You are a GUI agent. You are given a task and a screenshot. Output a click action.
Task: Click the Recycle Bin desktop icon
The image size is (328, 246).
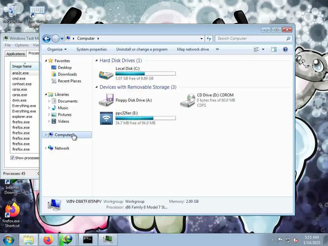12,12
